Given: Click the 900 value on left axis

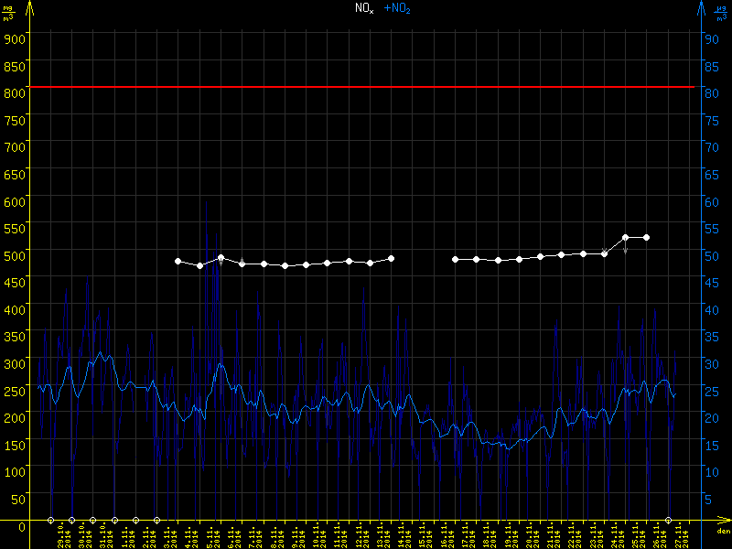Looking at the screenshot, I should click(x=14, y=38).
